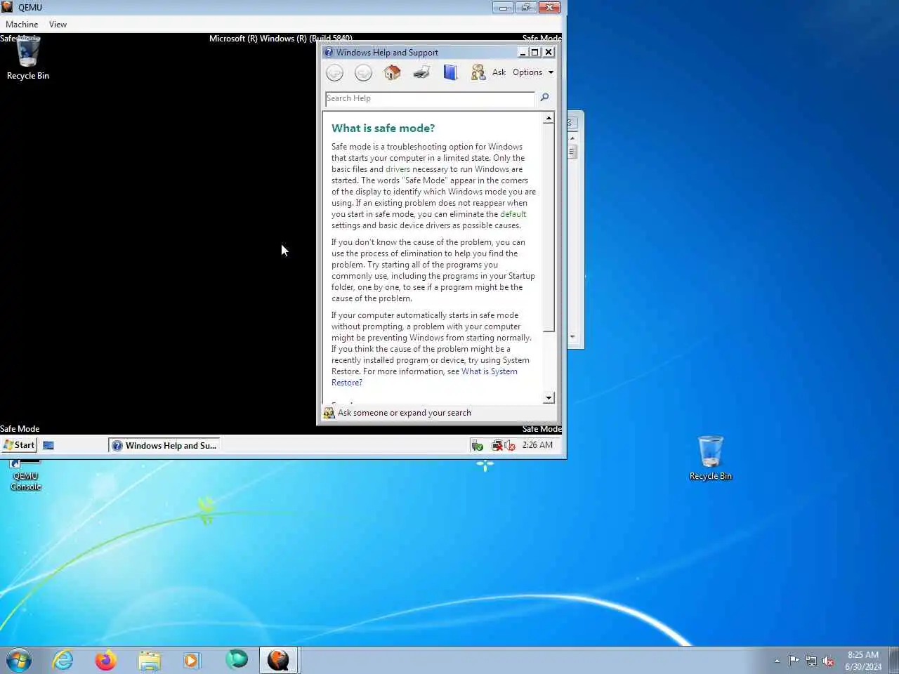The image size is (899, 674).
Task: Click the Ask label in Help toolbar
Action: point(499,72)
